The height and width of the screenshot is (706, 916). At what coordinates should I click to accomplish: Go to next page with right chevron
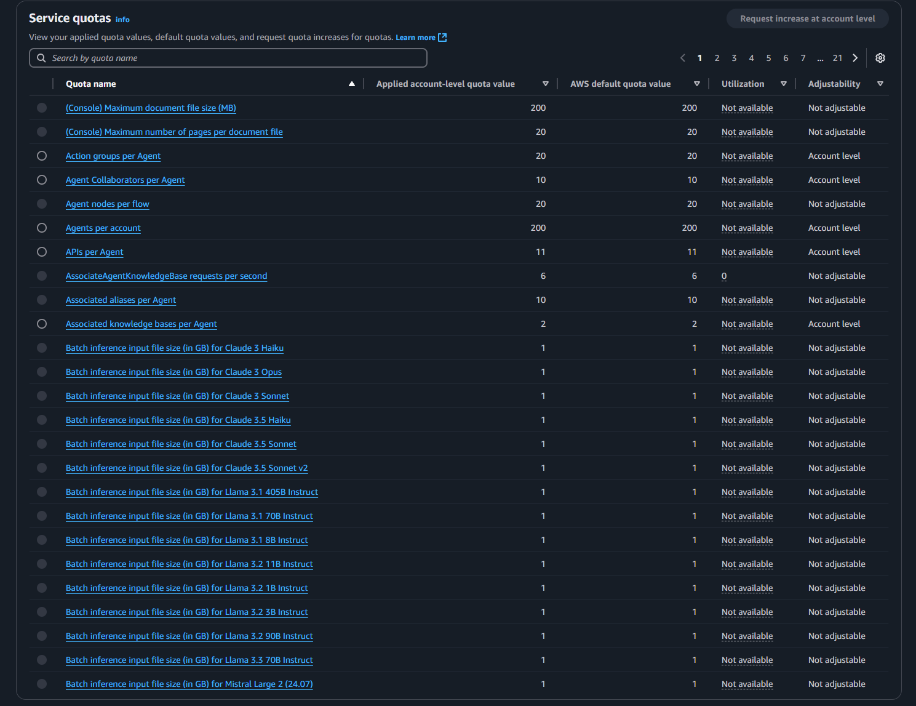pyautogui.click(x=855, y=58)
